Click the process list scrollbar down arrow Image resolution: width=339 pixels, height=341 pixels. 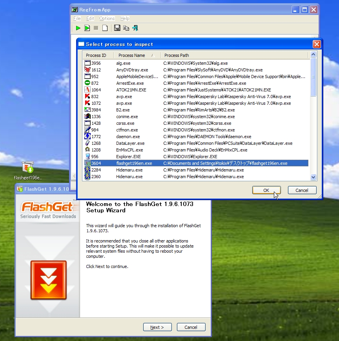coord(313,177)
